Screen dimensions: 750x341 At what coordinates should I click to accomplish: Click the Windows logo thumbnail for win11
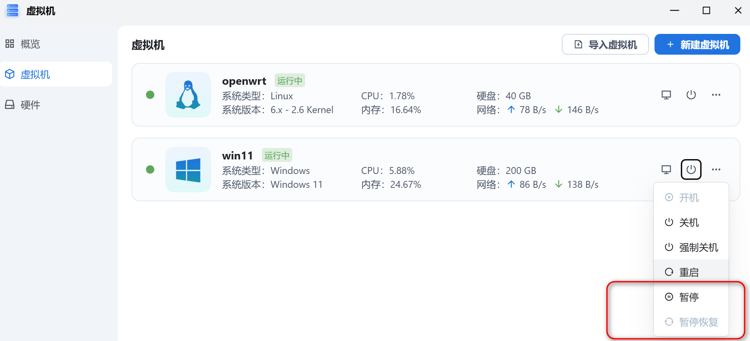188,169
